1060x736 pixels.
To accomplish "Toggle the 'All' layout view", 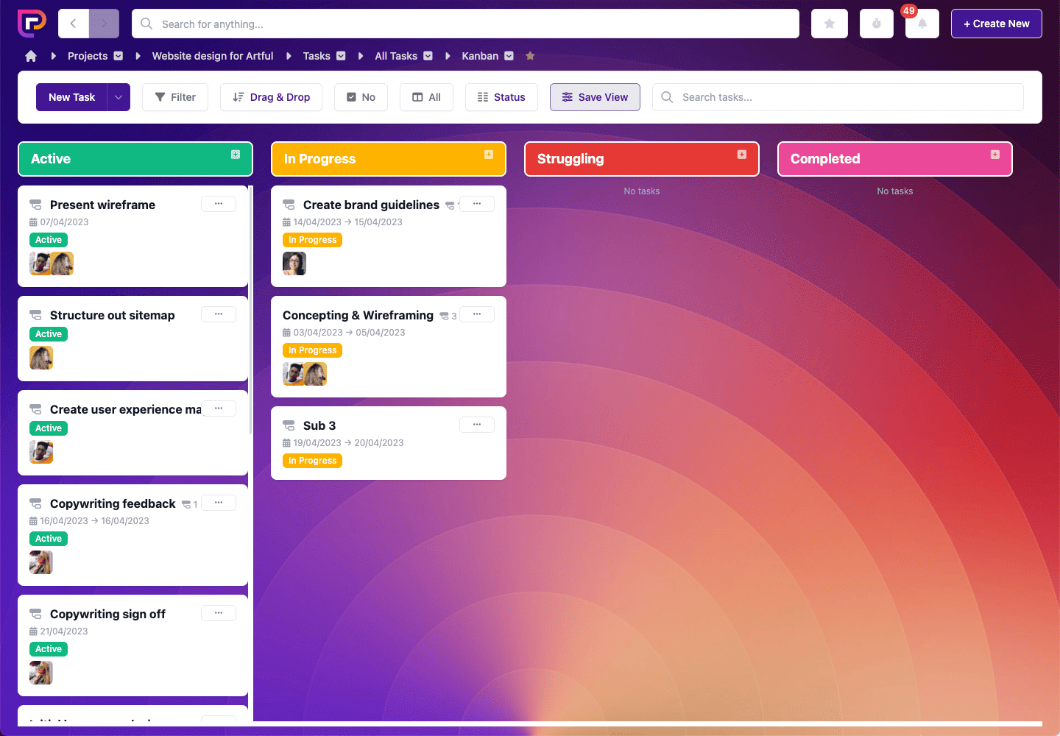I will tap(426, 96).
